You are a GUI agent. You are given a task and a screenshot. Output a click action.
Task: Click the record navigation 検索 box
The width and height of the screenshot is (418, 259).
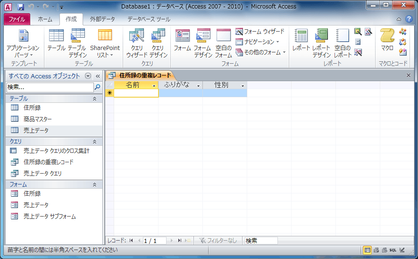(261, 241)
